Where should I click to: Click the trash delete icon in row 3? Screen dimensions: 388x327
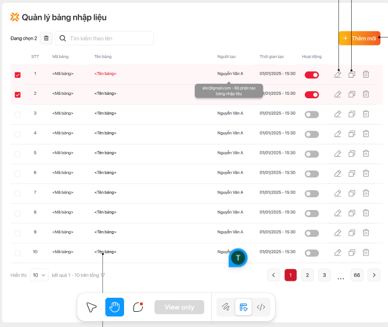pyautogui.click(x=366, y=114)
